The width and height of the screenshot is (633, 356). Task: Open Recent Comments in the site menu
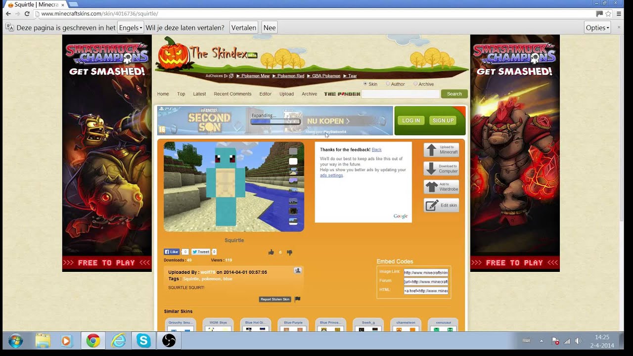pos(232,94)
